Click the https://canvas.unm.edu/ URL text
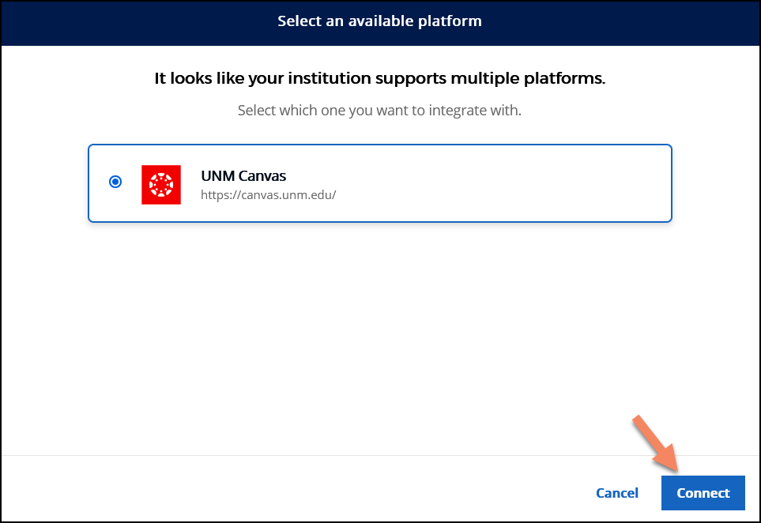 click(269, 195)
